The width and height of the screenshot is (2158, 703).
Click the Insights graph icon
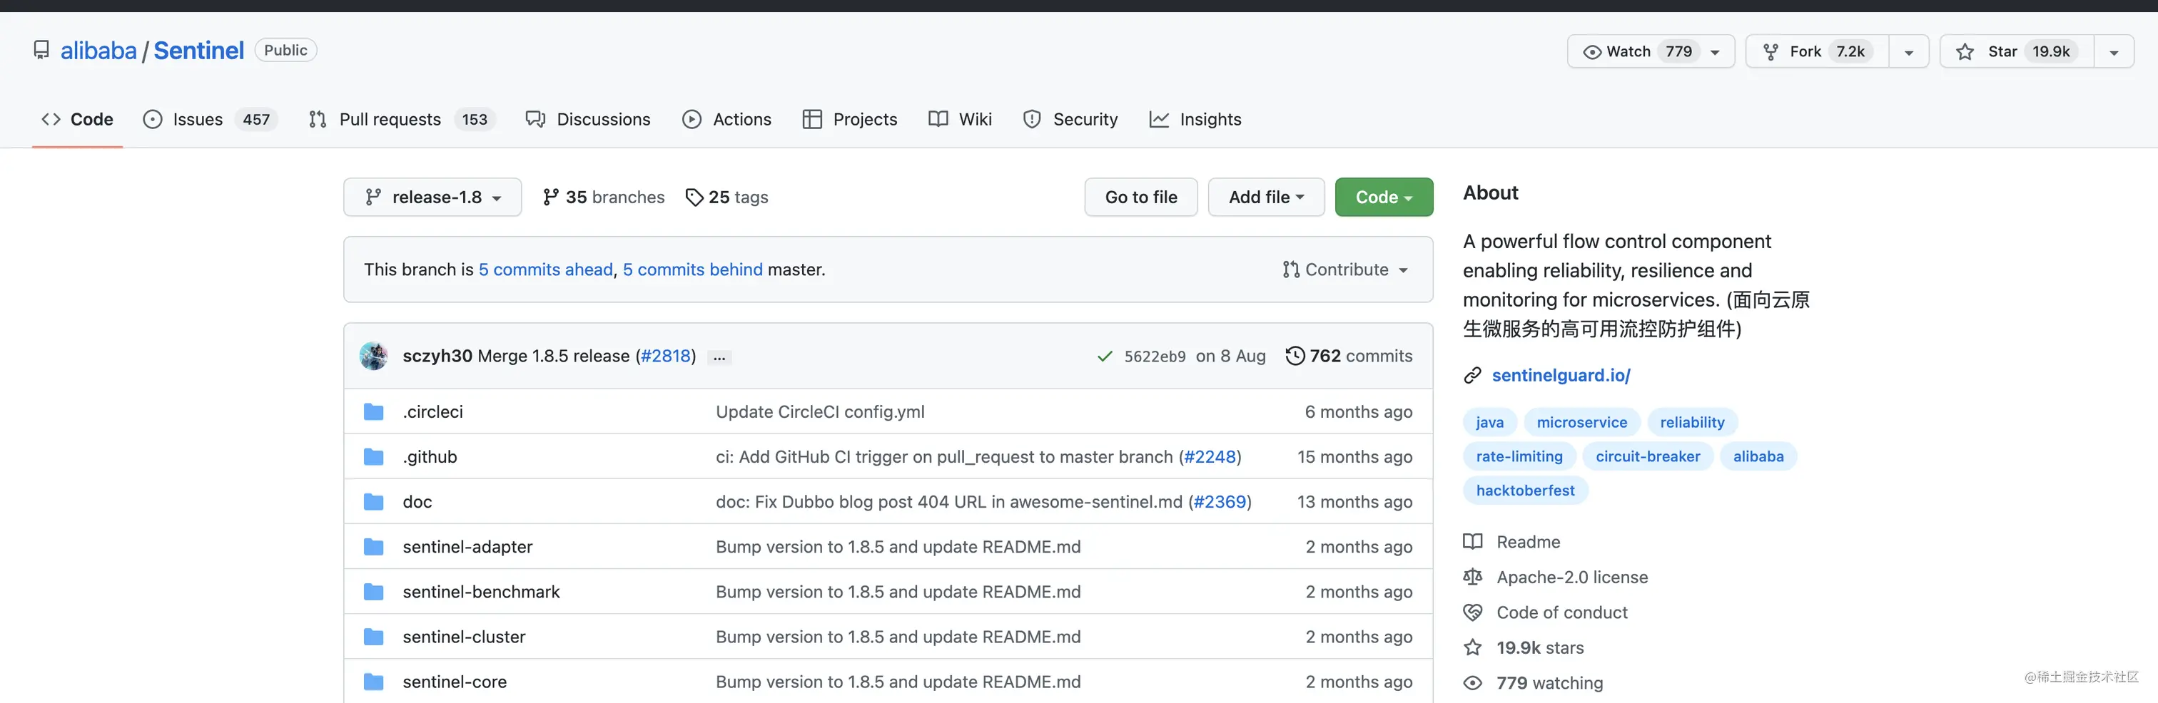point(1159,119)
